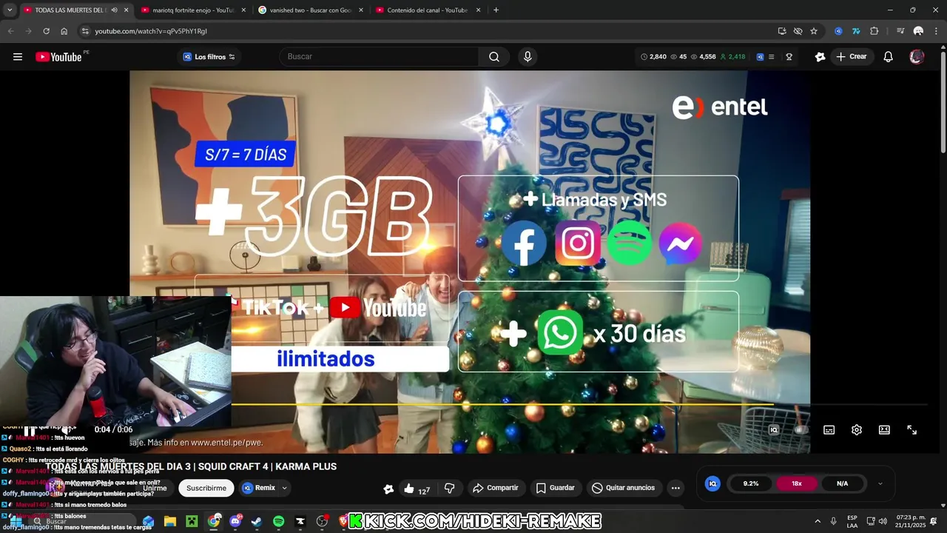Click the Guardar button
The width and height of the screenshot is (947, 533).
tap(556, 488)
